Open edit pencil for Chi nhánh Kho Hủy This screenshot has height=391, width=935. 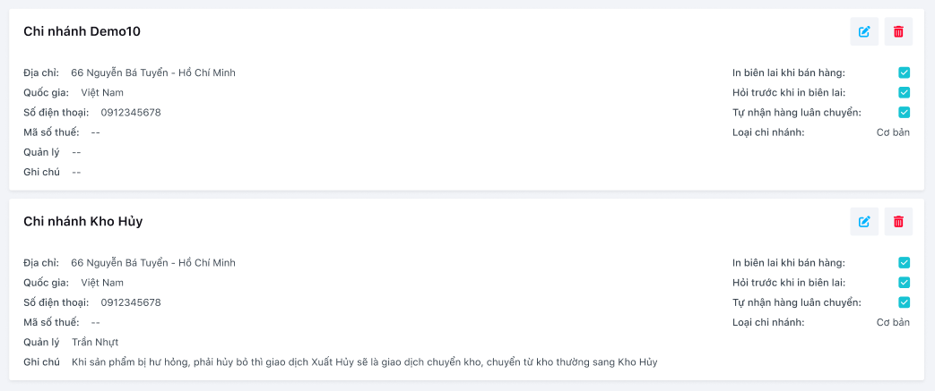[x=864, y=222]
